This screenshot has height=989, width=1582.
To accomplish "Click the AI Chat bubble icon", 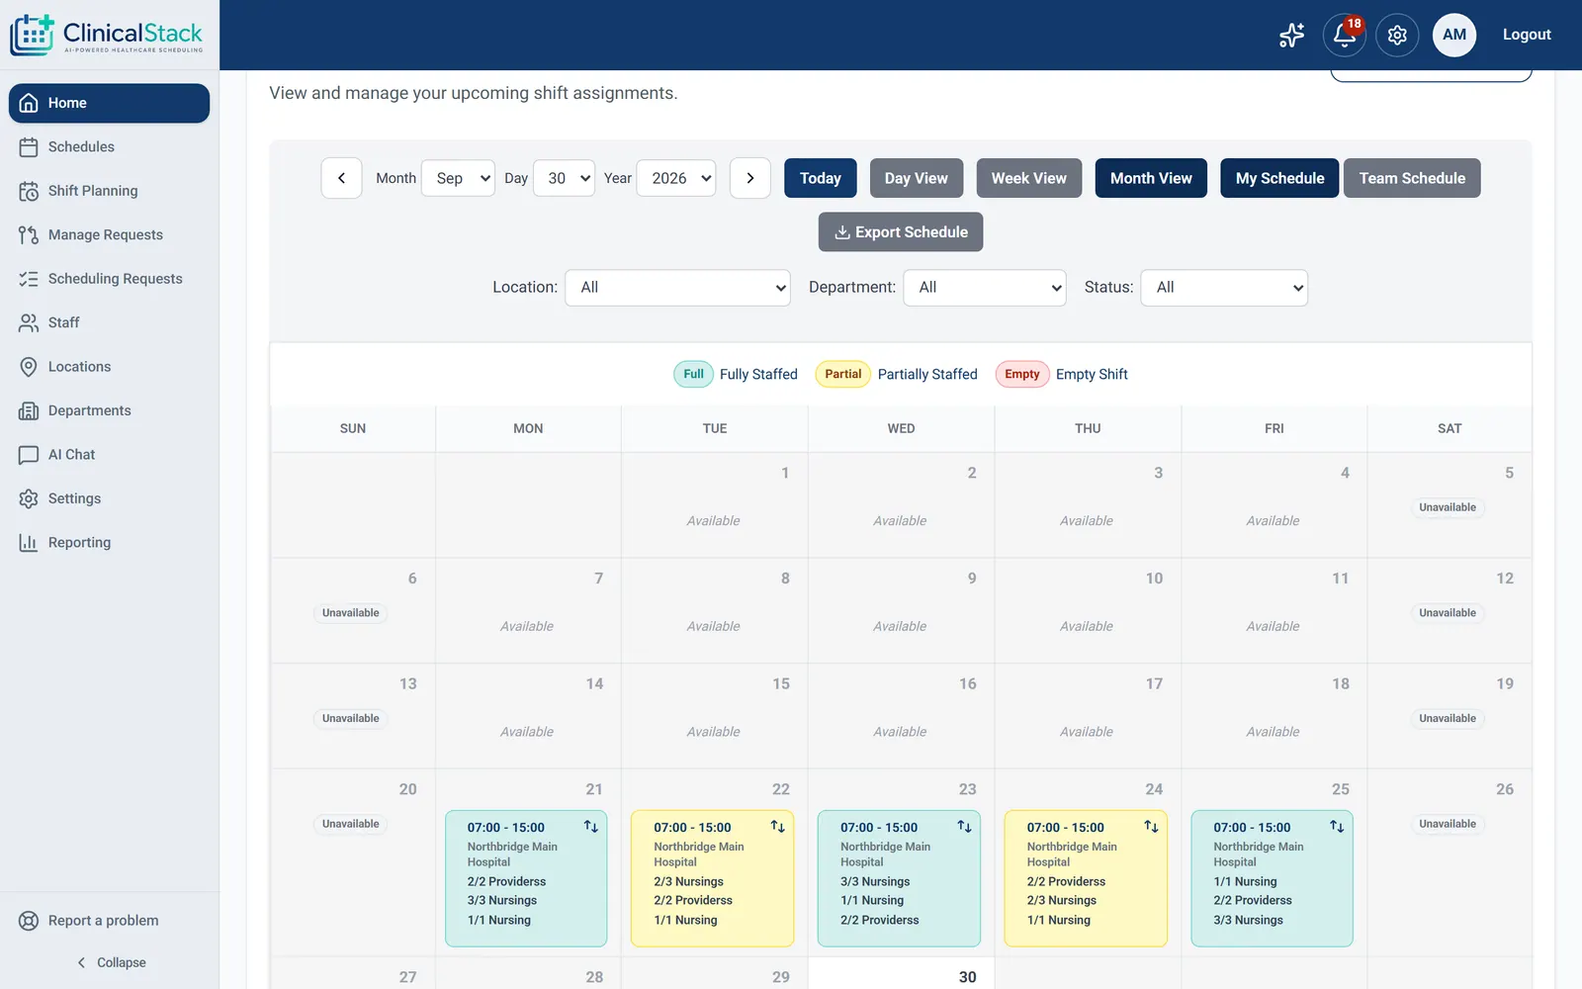I will click(29, 455).
